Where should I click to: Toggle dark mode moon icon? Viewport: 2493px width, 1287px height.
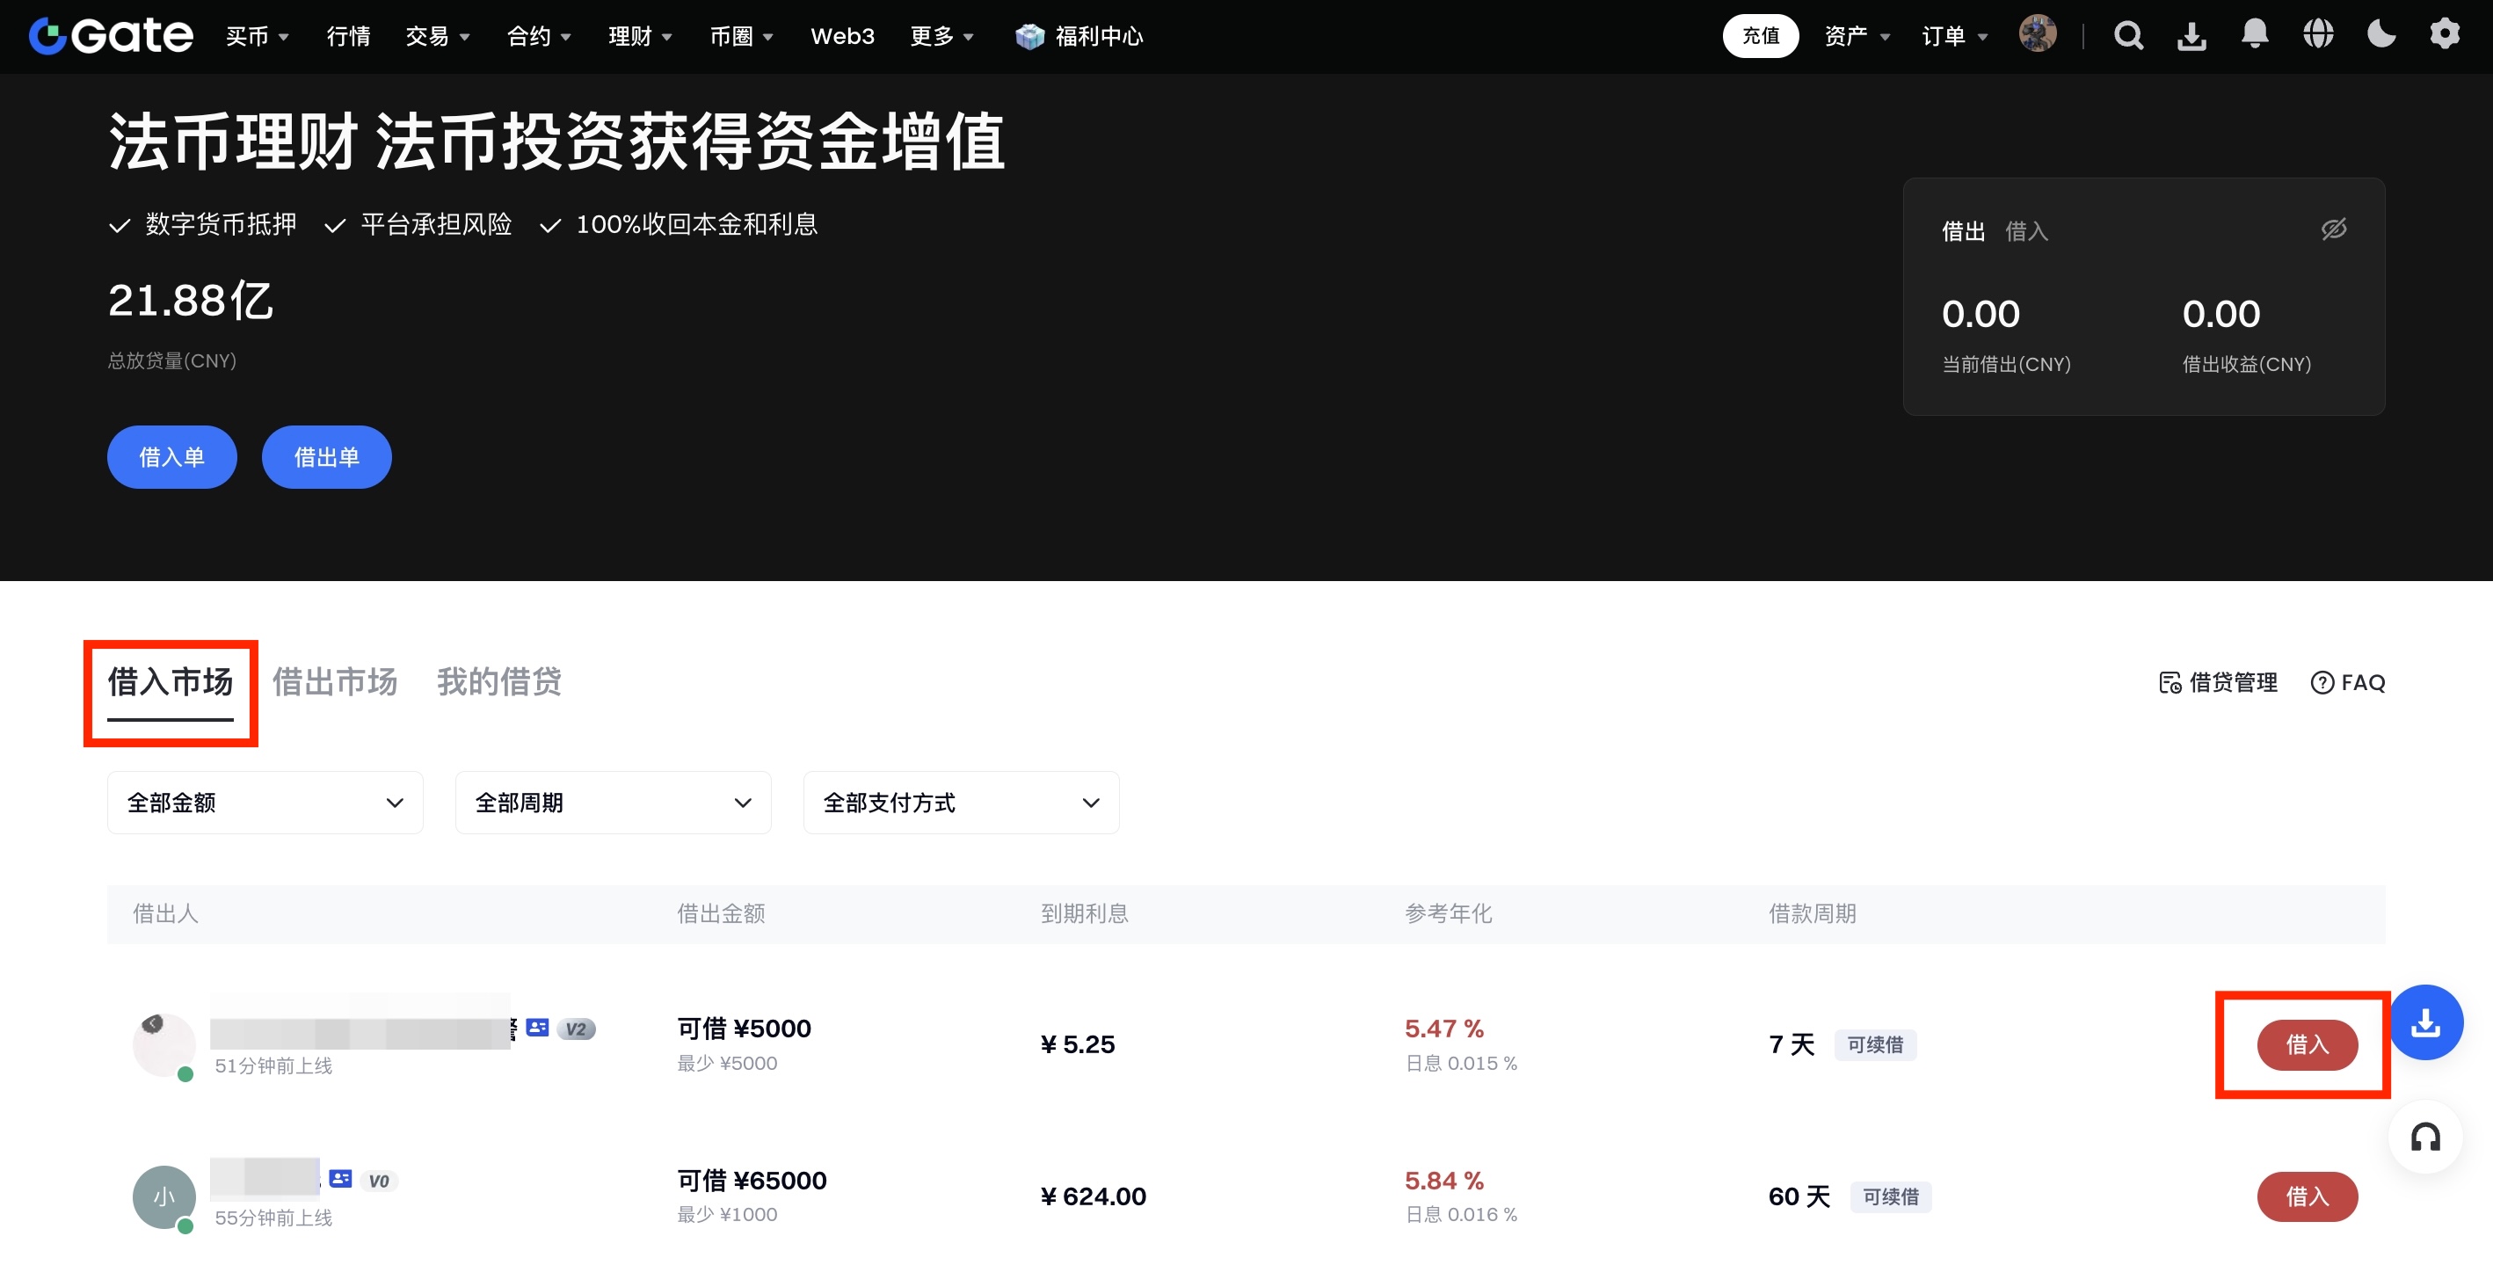point(2380,35)
